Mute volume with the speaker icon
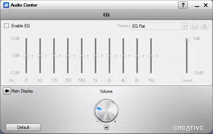 [x=106, y=127]
